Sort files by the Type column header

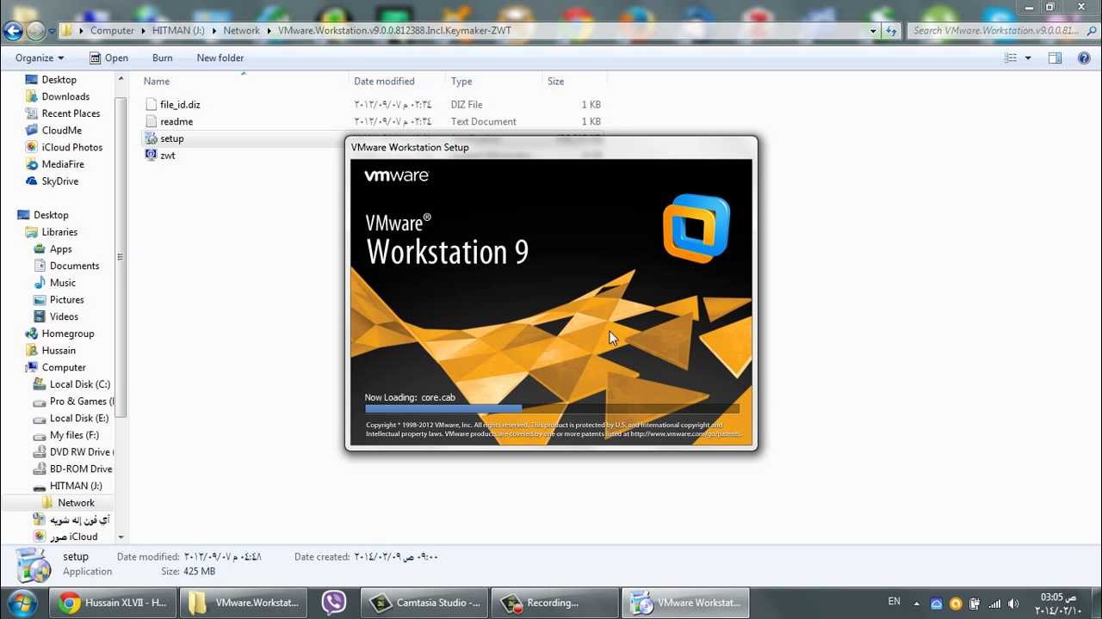point(494,81)
